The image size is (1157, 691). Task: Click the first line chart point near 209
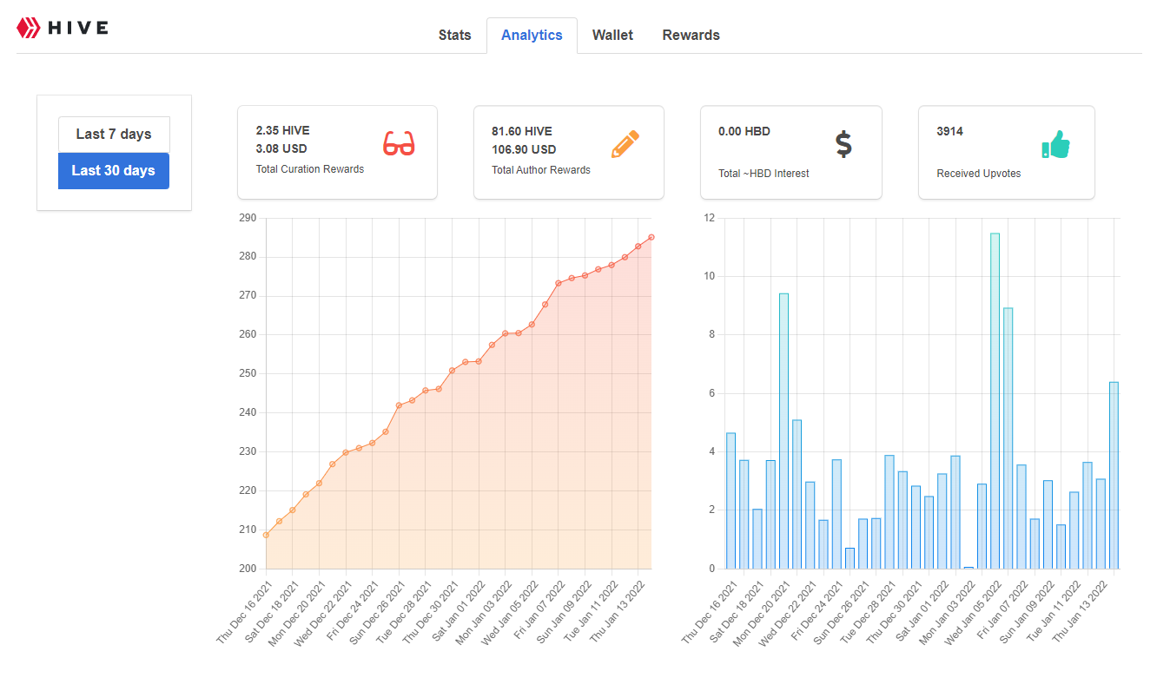point(266,535)
